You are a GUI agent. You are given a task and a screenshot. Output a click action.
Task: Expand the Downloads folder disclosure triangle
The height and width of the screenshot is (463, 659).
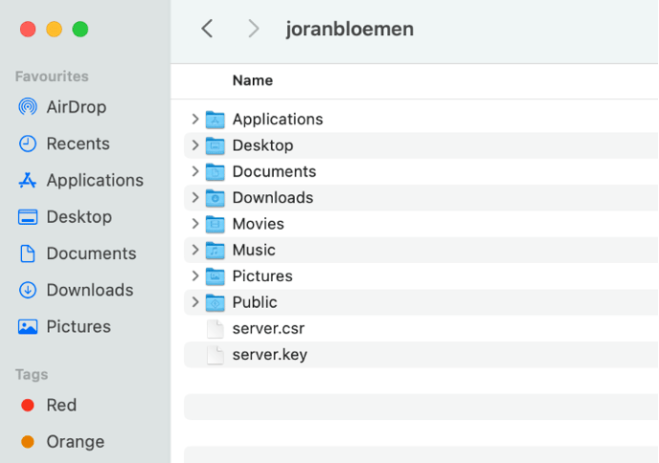194,198
